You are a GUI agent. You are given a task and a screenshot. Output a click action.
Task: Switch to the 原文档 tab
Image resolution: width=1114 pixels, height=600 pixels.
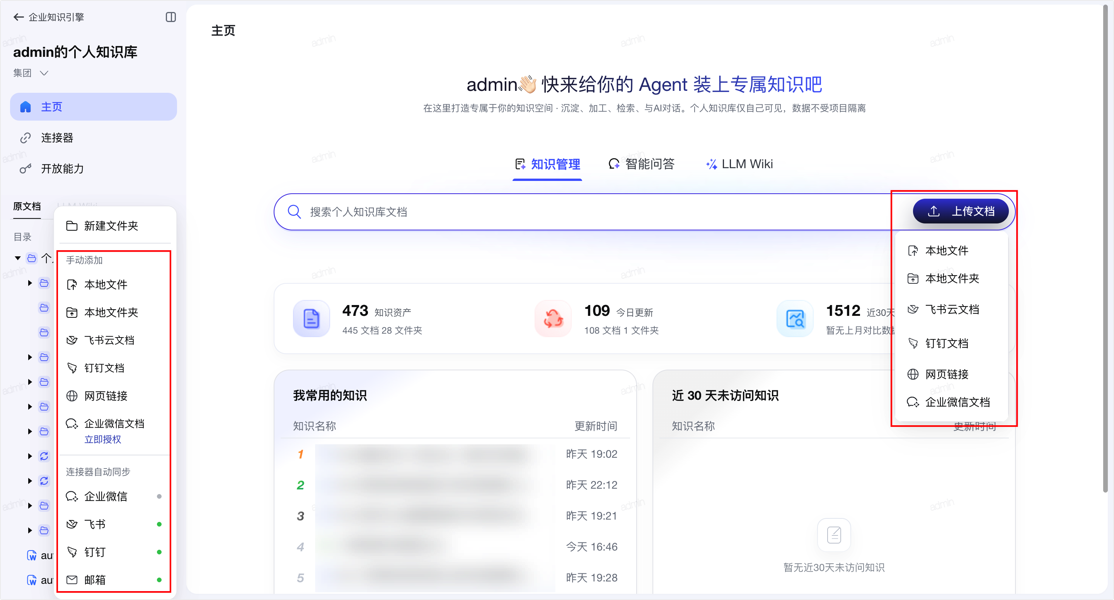pyautogui.click(x=27, y=206)
